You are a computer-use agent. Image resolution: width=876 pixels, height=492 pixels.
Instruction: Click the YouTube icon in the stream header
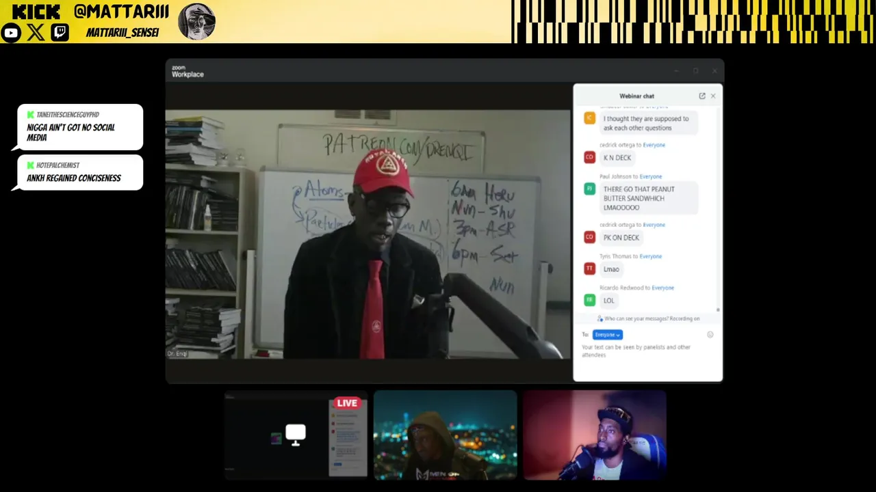pyautogui.click(x=11, y=33)
